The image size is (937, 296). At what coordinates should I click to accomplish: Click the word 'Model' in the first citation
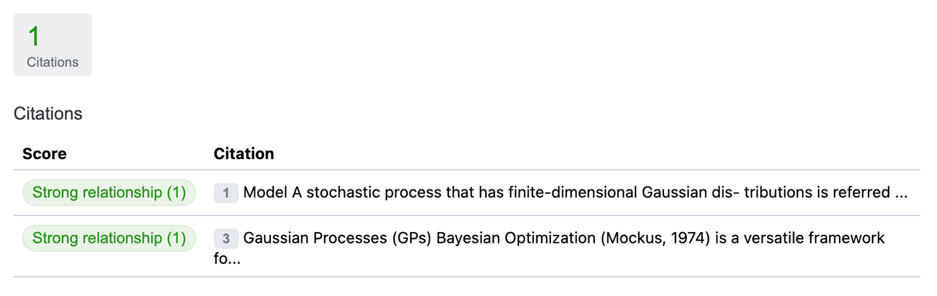(261, 193)
